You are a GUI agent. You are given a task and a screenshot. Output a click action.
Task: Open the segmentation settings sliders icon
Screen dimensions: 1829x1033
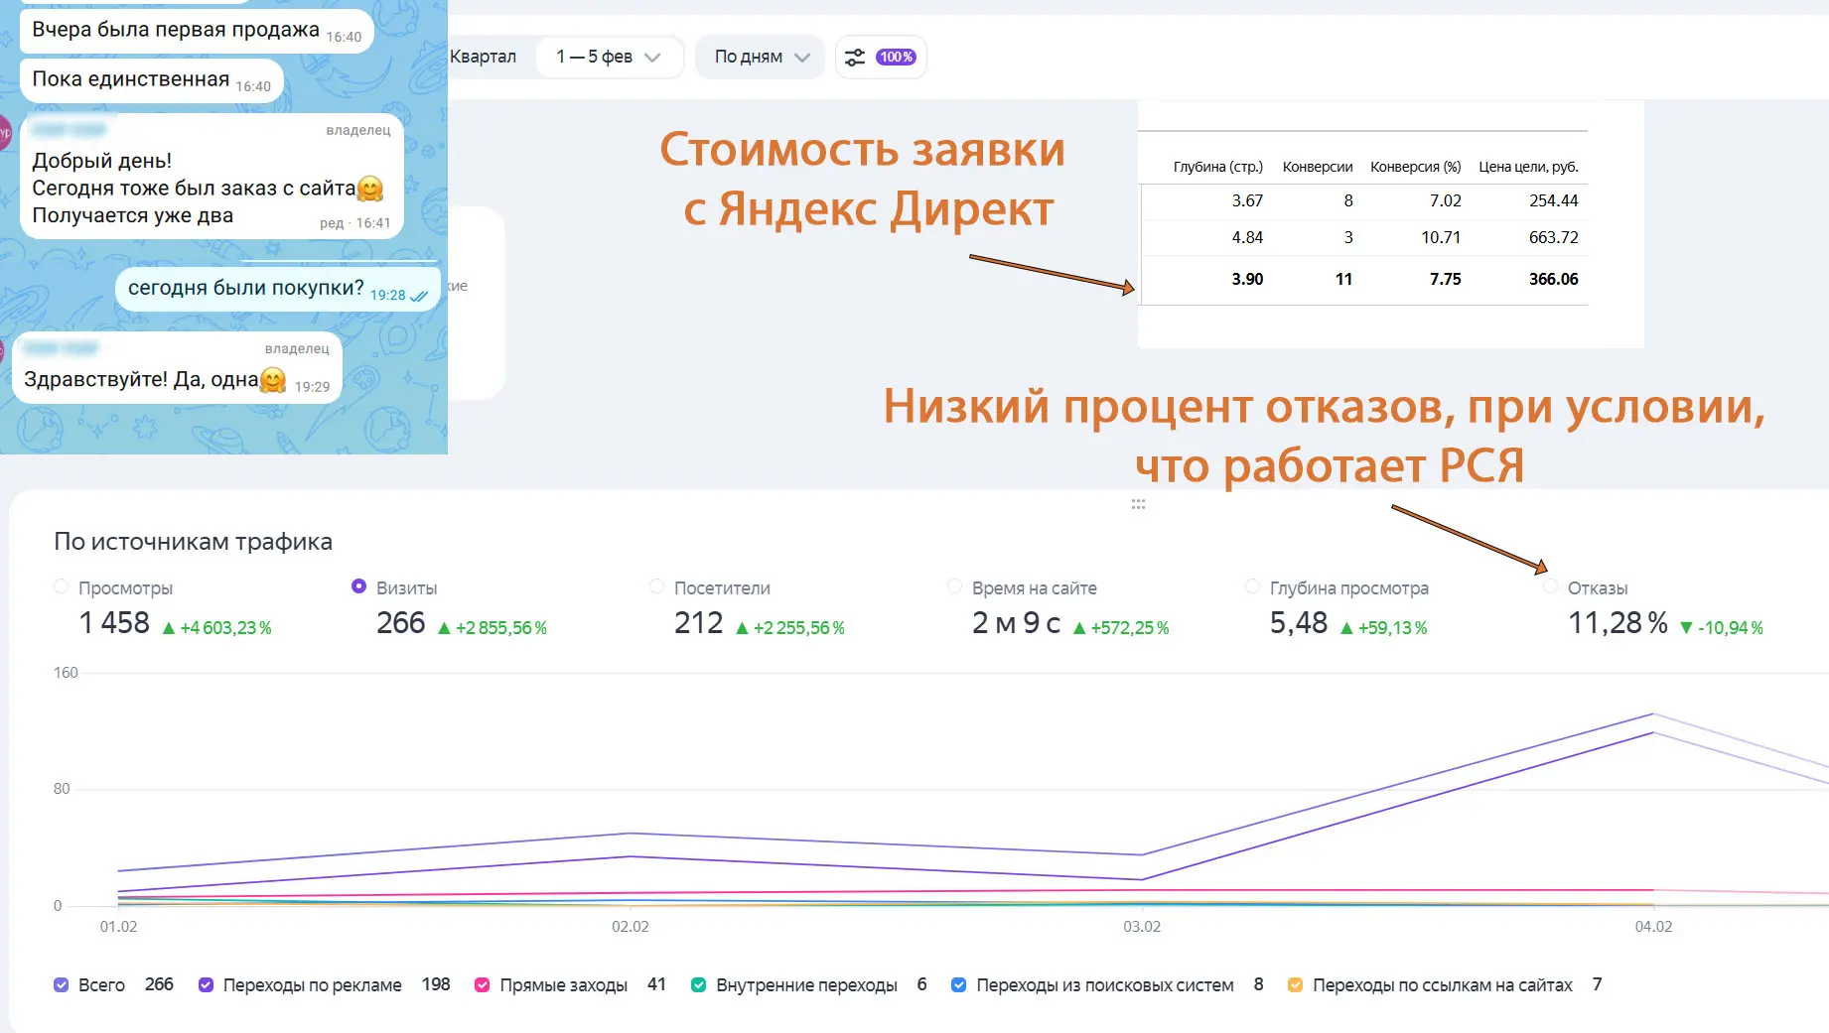[x=854, y=58]
